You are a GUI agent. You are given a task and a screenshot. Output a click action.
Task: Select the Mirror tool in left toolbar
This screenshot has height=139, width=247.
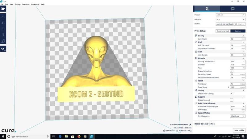tap(3, 35)
